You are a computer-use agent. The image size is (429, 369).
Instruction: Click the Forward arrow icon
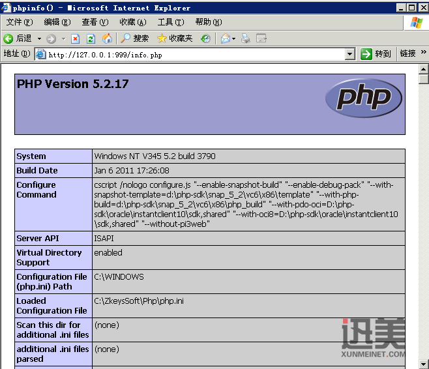51,39
